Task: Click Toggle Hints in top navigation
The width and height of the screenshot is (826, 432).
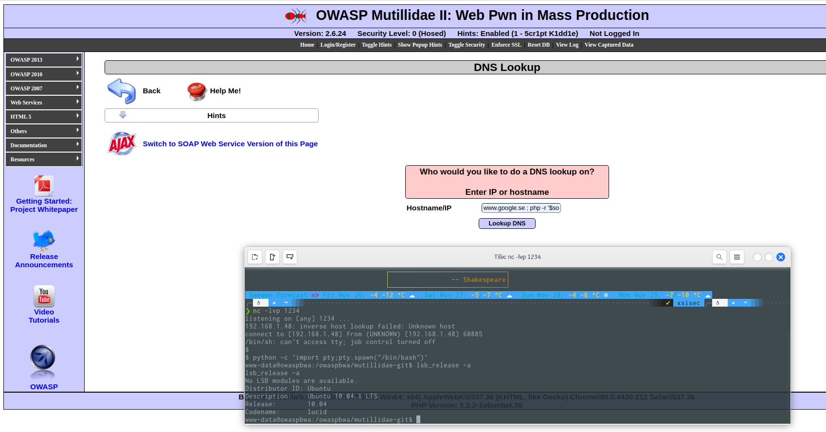Action: coord(377,45)
